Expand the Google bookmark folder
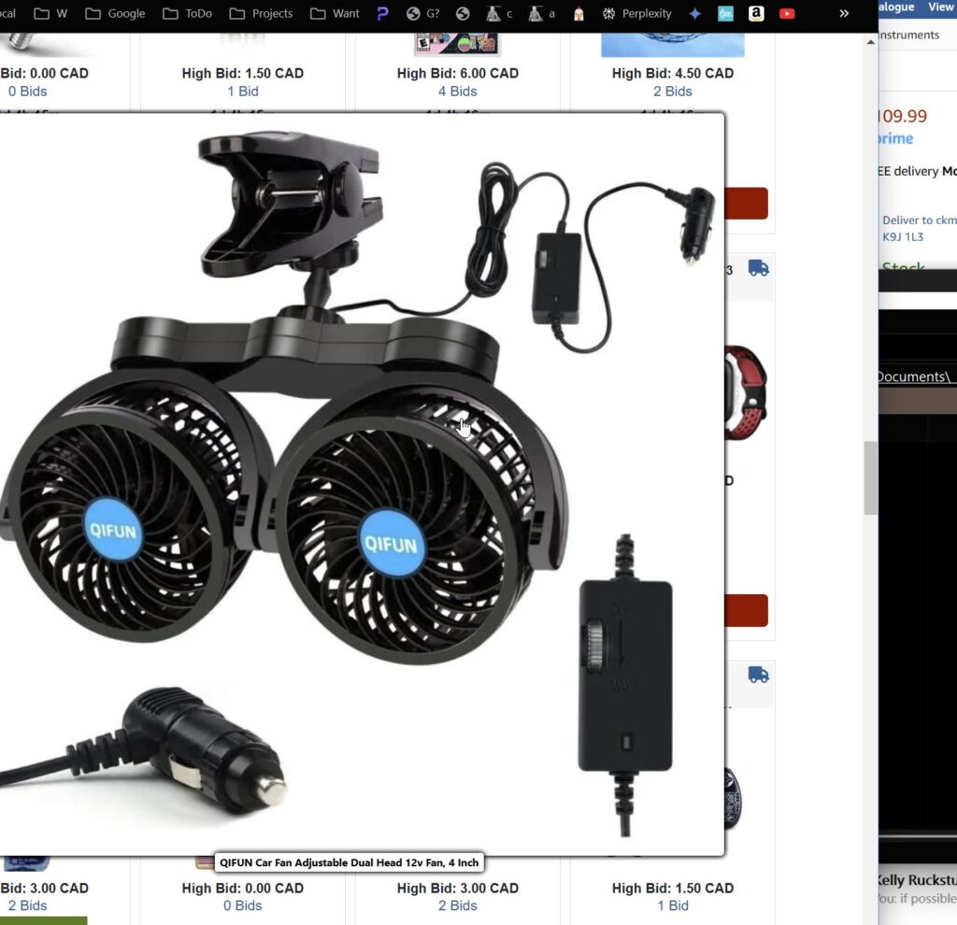This screenshot has width=957, height=925. 115,14
